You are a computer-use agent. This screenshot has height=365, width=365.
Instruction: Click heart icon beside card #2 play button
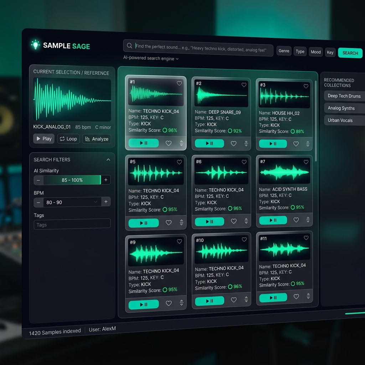(x=234, y=144)
